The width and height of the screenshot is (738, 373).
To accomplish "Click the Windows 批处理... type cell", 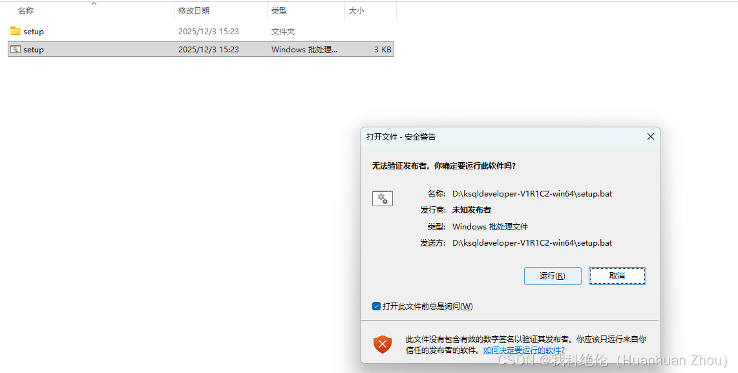I will click(x=304, y=49).
